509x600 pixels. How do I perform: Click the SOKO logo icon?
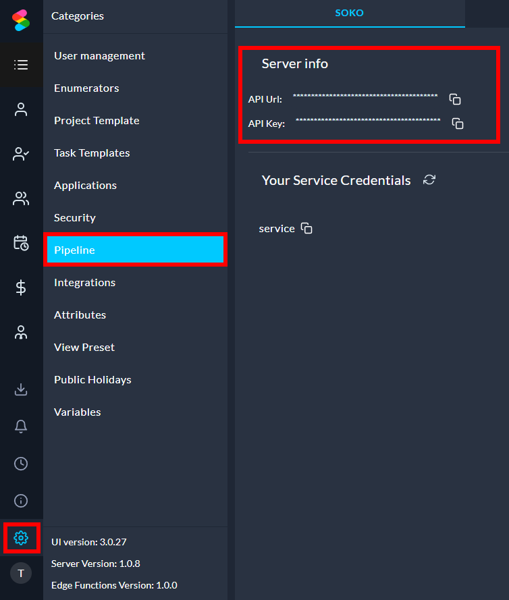21,20
